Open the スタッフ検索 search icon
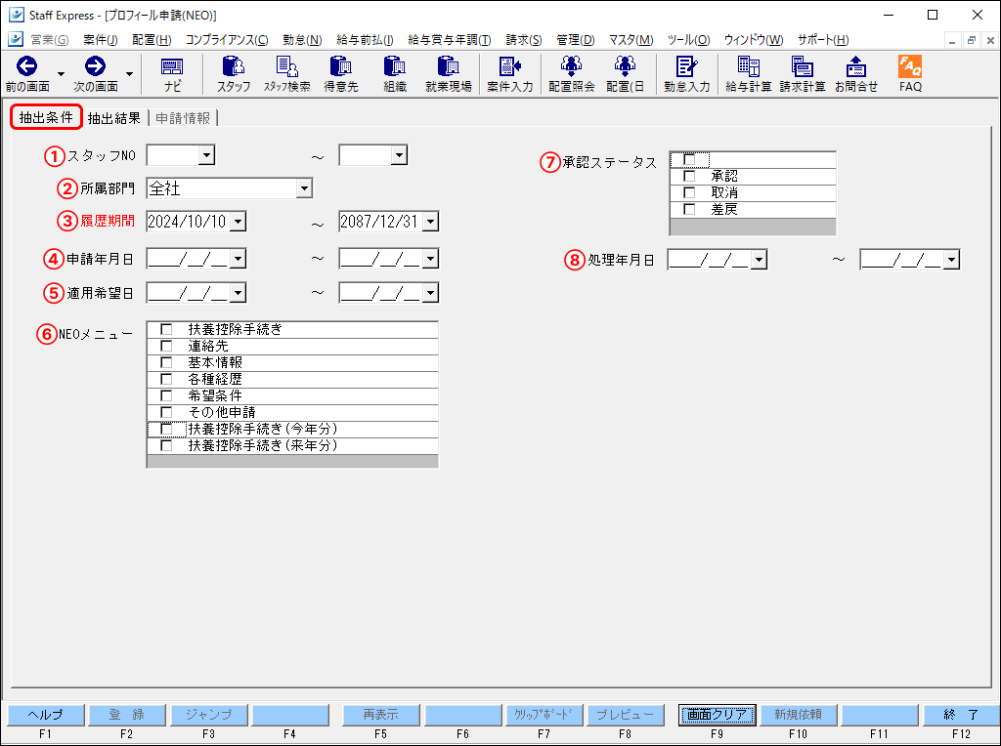 [286, 73]
